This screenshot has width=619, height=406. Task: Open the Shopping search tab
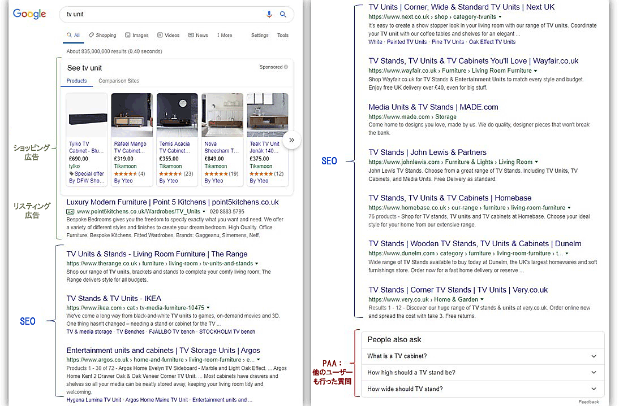(x=102, y=35)
